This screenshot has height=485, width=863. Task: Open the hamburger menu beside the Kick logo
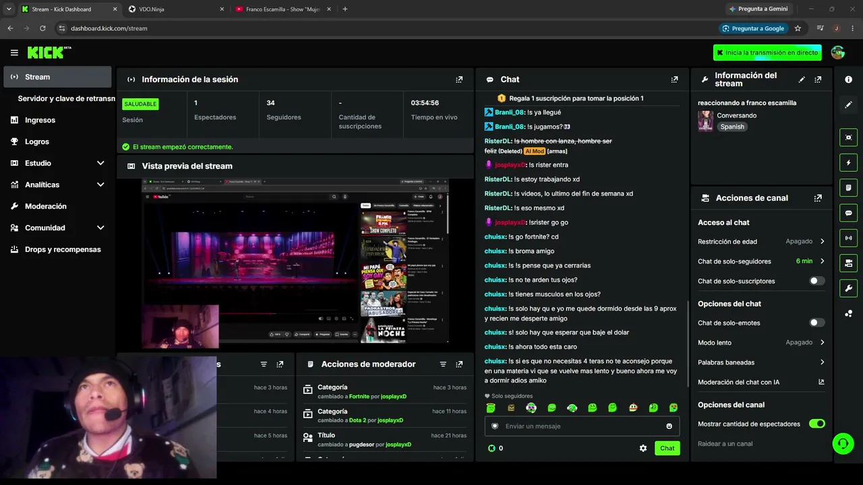coord(14,53)
